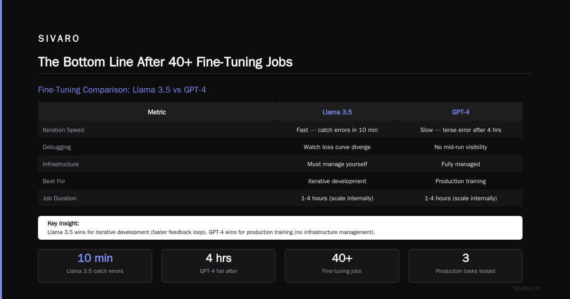Click GPT-4 '1-4 hours (scale internally)' cell

[461, 198]
